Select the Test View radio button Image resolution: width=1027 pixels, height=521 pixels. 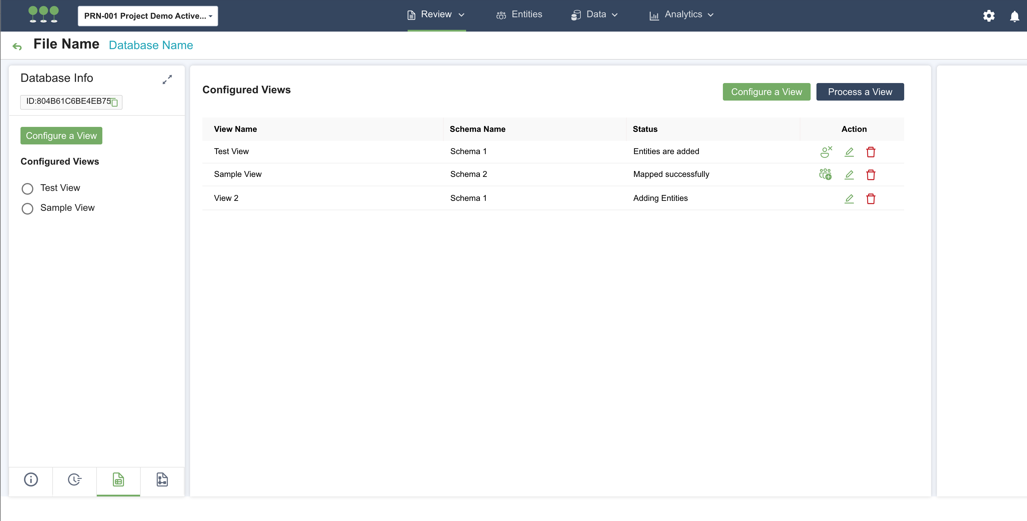pos(27,189)
